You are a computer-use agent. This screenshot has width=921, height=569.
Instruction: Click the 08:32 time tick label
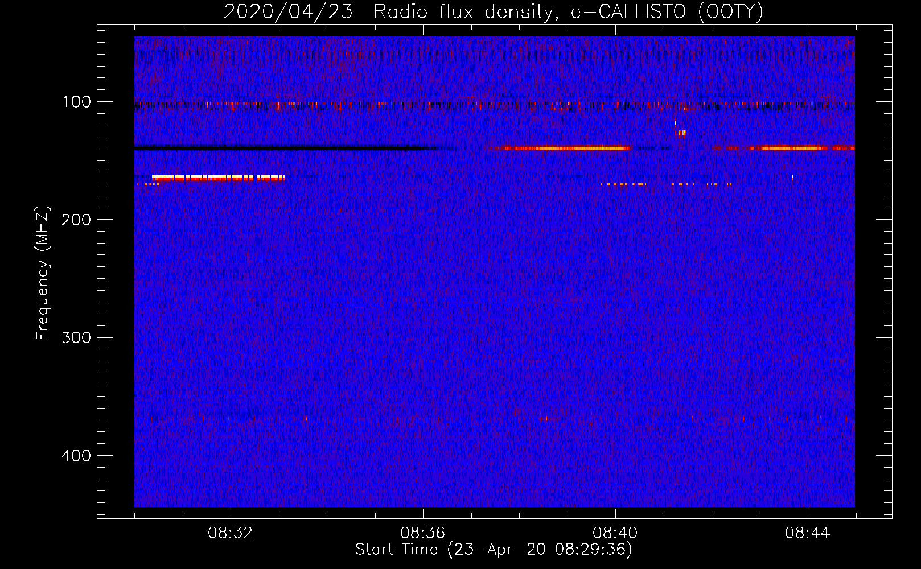click(231, 533)
